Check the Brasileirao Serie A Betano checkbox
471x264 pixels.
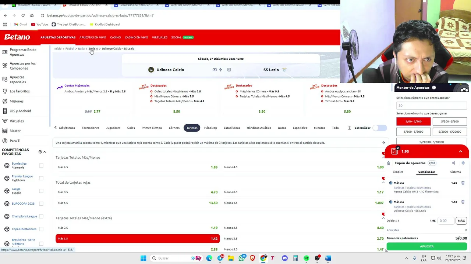click(41, 243)
